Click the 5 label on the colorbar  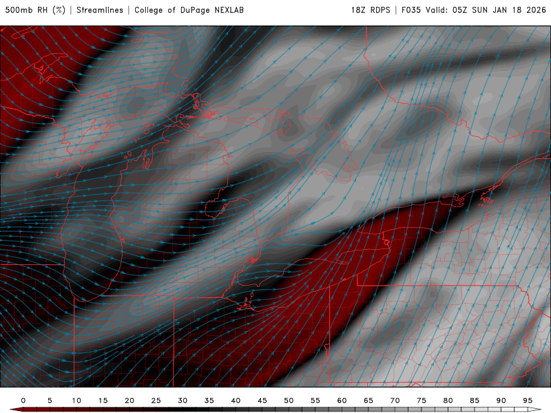coord(50,401)
